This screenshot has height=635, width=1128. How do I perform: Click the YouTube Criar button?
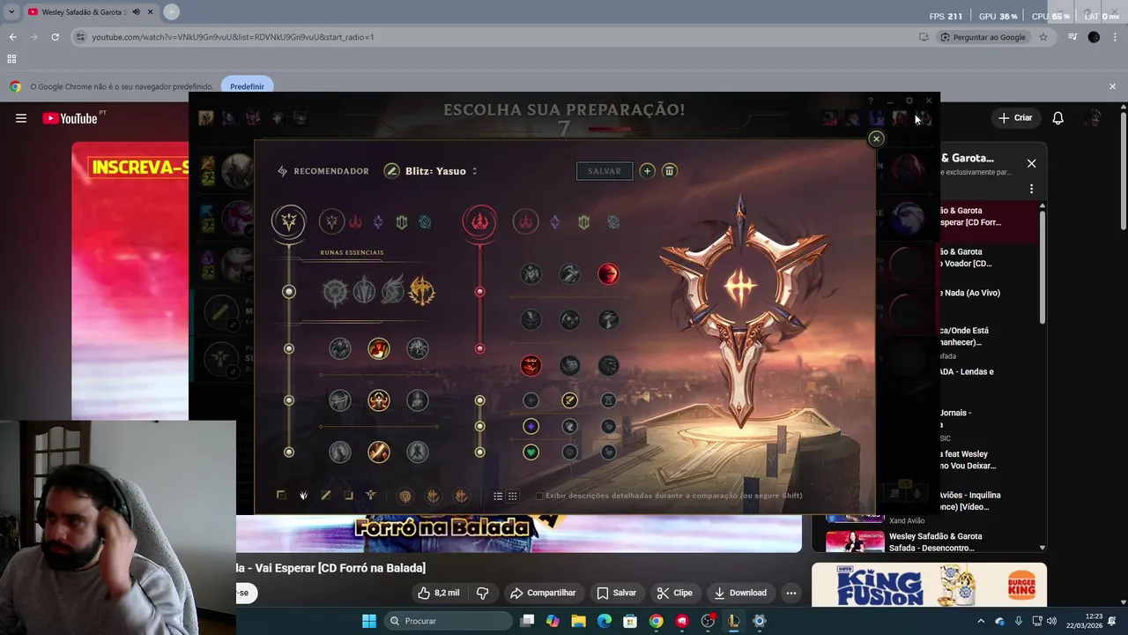pos(1014,118)
